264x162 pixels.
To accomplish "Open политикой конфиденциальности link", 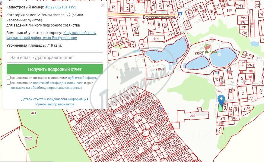I will (x=58, y=83).
